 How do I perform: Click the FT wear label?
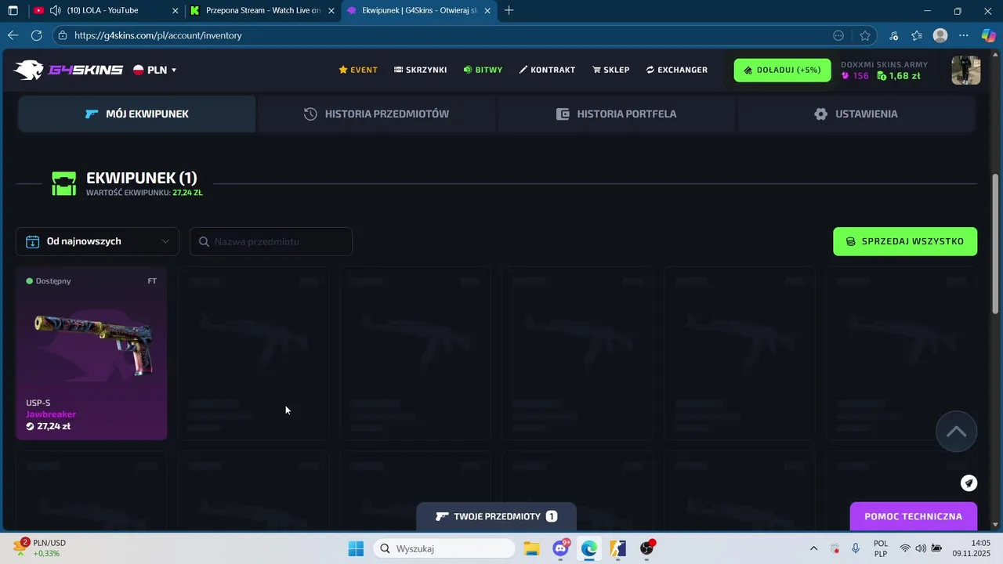(152, 280)
